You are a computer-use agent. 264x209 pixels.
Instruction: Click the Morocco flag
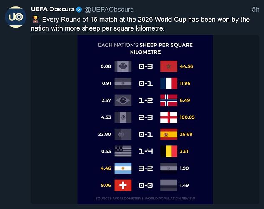coord(168,66)
